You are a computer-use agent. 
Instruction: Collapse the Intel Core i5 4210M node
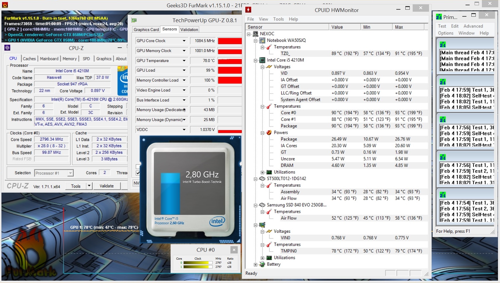(x=256, y=60)
